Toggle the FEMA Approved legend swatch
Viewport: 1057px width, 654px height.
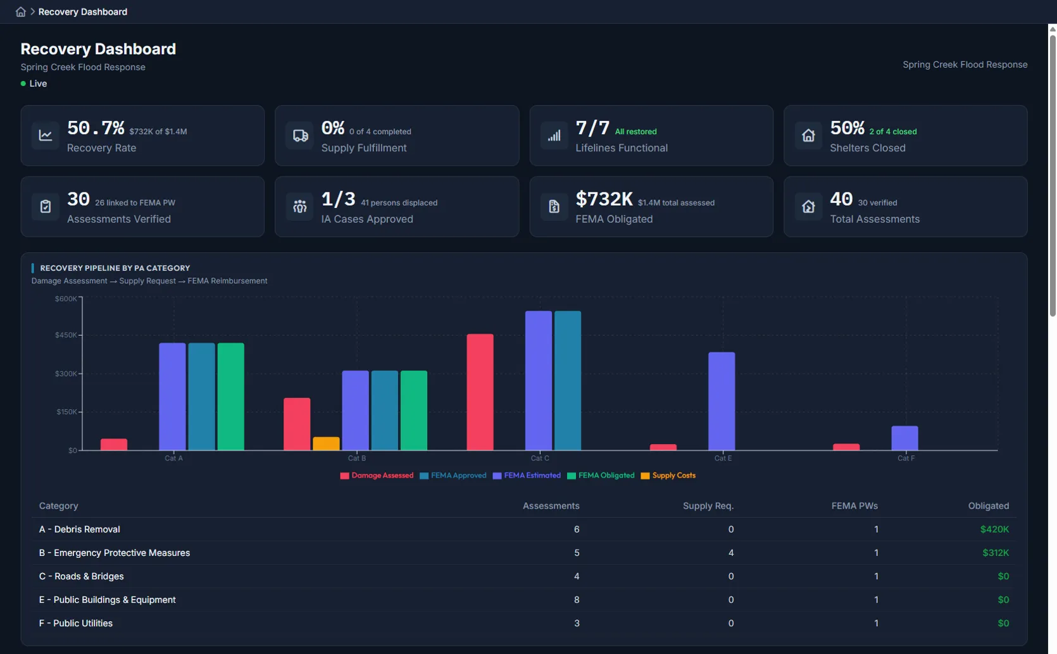pyautogui.click(x=424, y=476)
